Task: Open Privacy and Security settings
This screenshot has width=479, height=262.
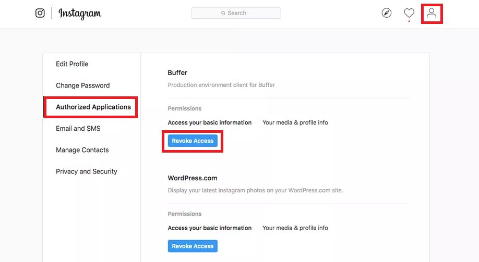Action: pos(87,171)
